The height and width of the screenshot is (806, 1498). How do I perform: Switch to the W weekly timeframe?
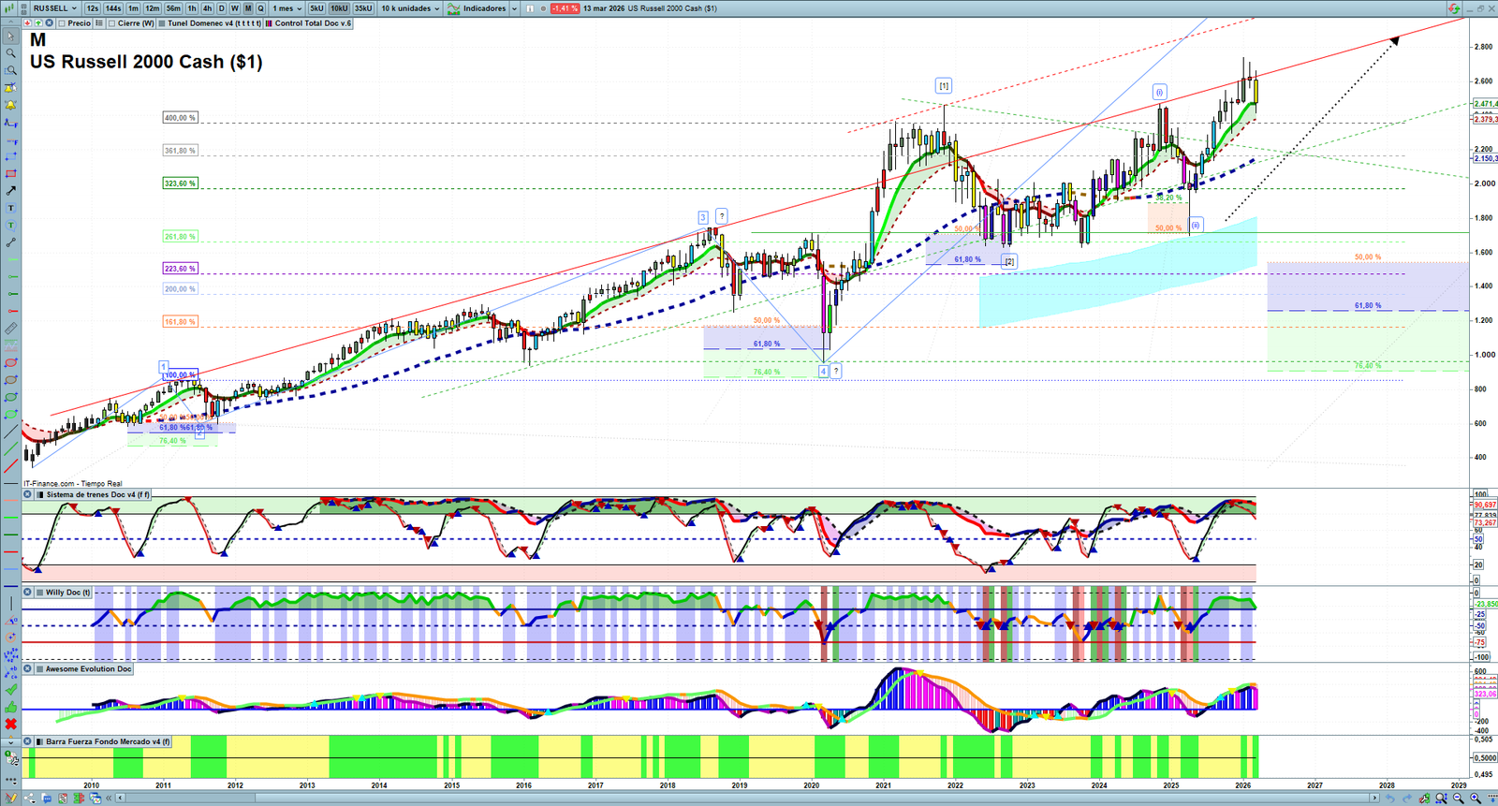[x=234, y=8]
